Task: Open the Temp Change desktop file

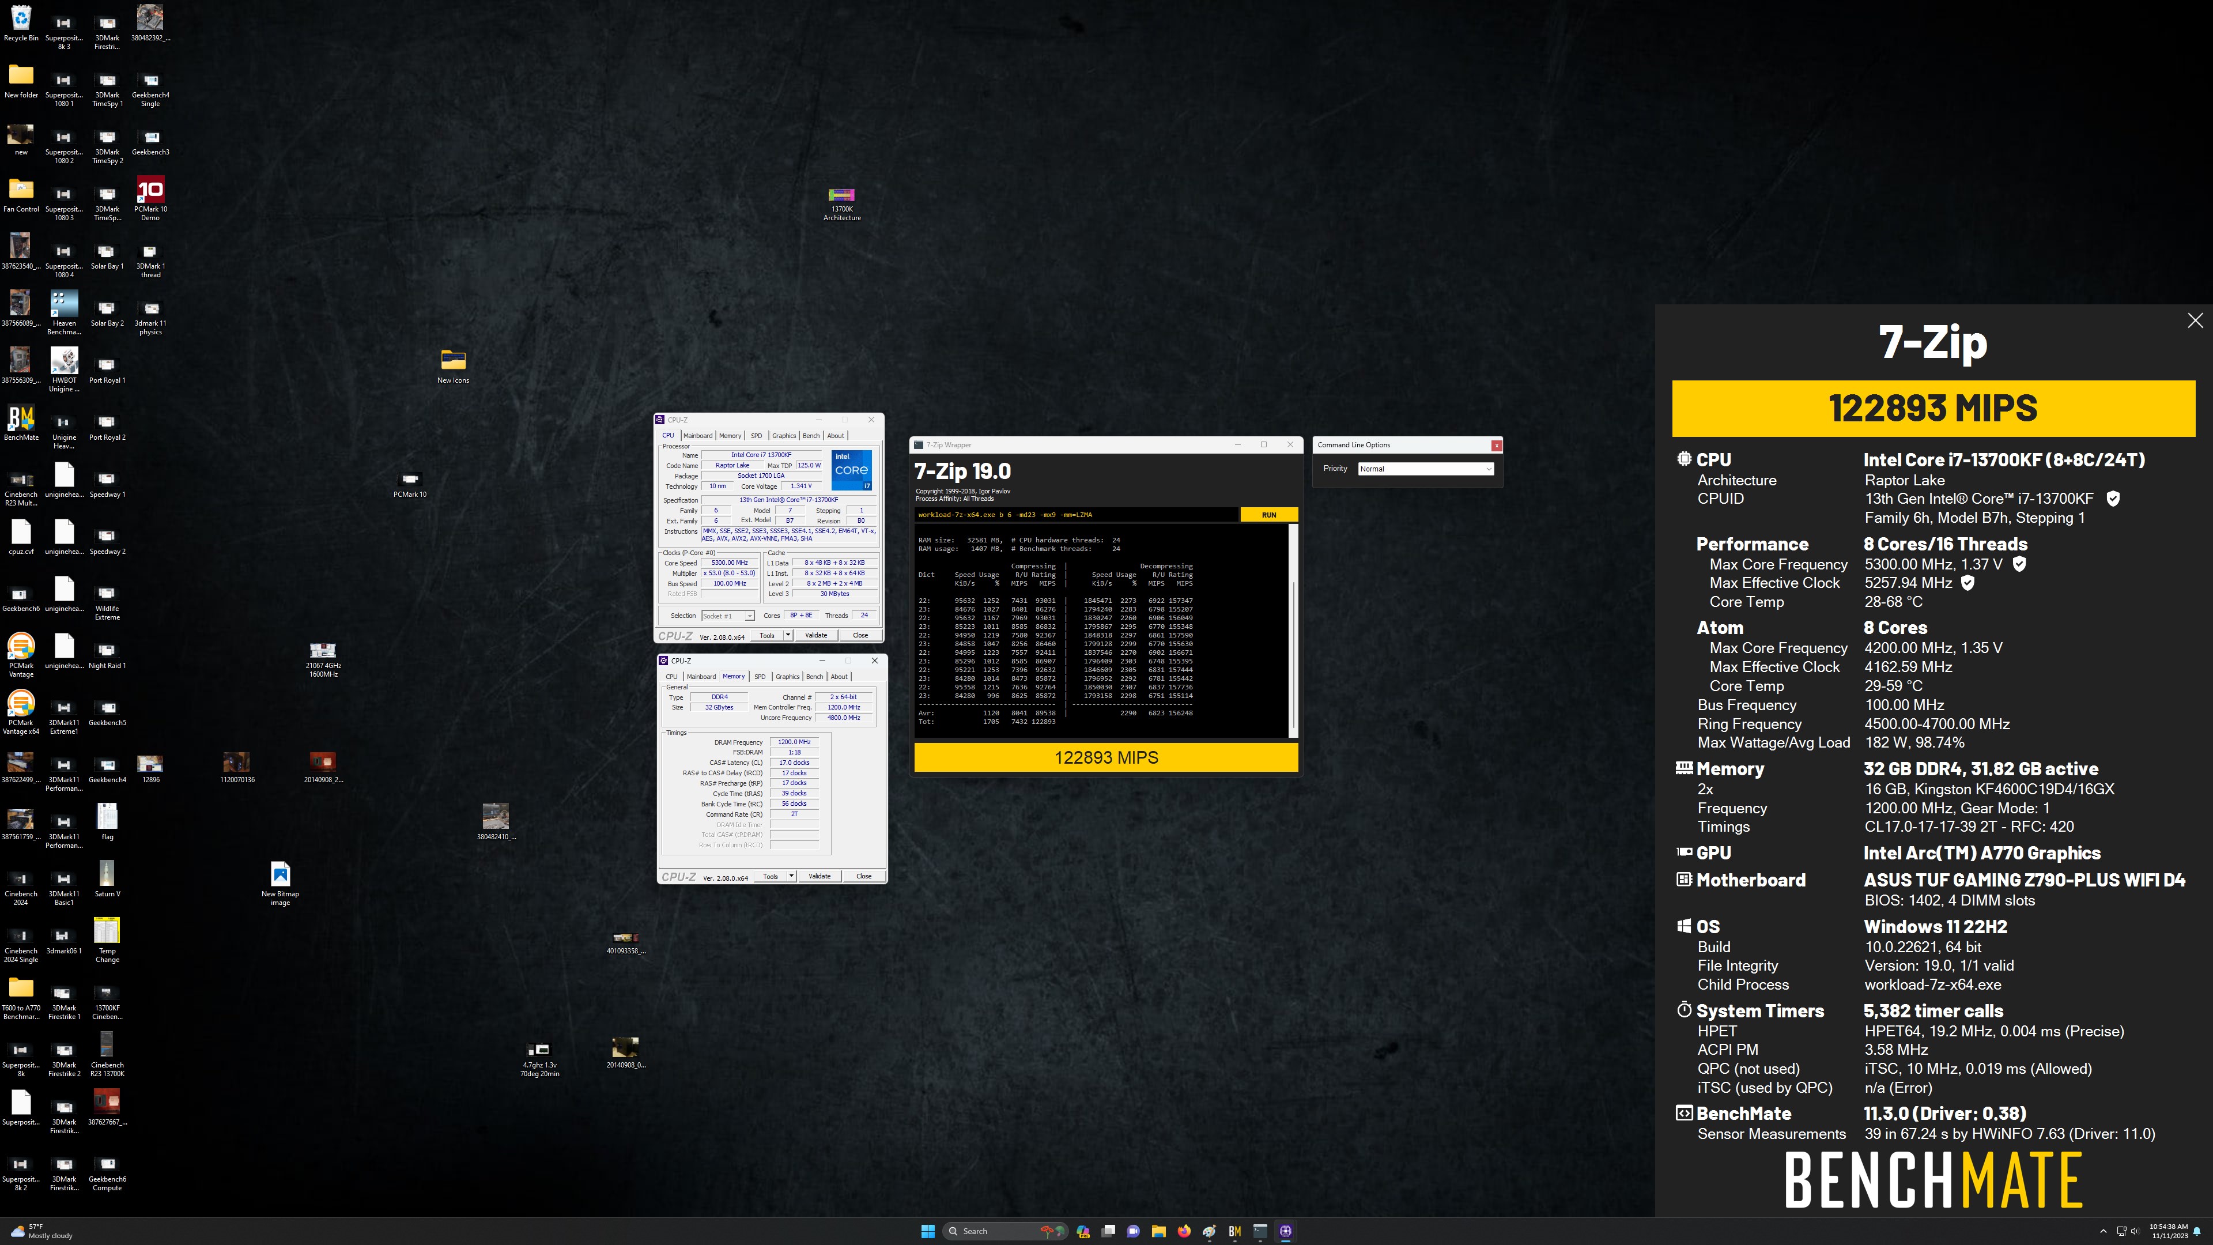Action: click(x=107, y=940)
